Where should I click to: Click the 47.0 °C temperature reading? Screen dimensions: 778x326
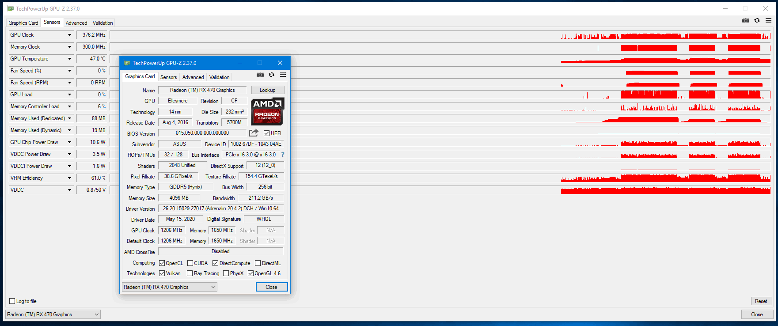[x=92, y=59]
